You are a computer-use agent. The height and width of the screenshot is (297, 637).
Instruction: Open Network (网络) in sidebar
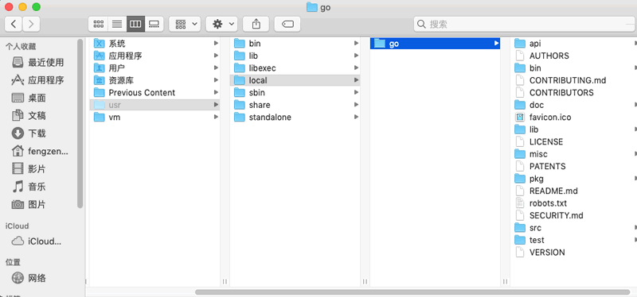tap(37, 278)
